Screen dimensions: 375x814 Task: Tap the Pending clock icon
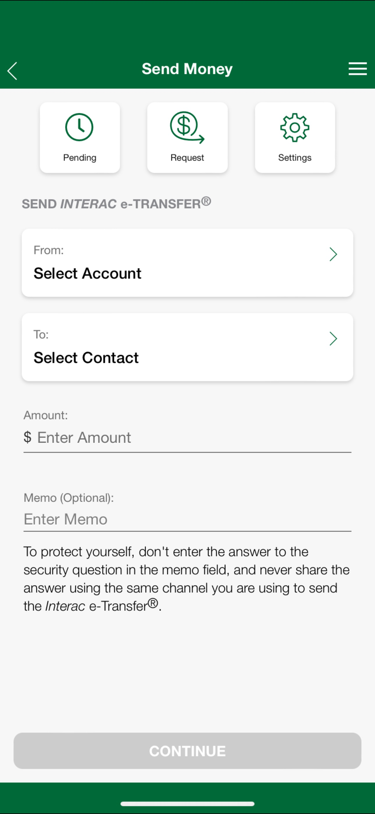click(79, 127)
